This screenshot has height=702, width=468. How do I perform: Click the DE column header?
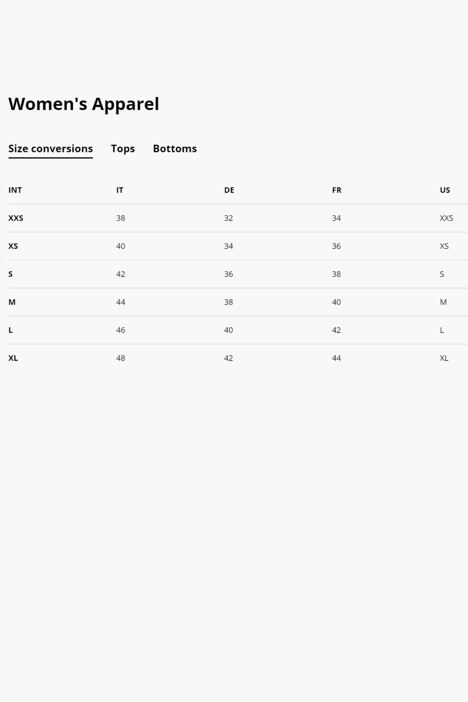coord(229,190)
